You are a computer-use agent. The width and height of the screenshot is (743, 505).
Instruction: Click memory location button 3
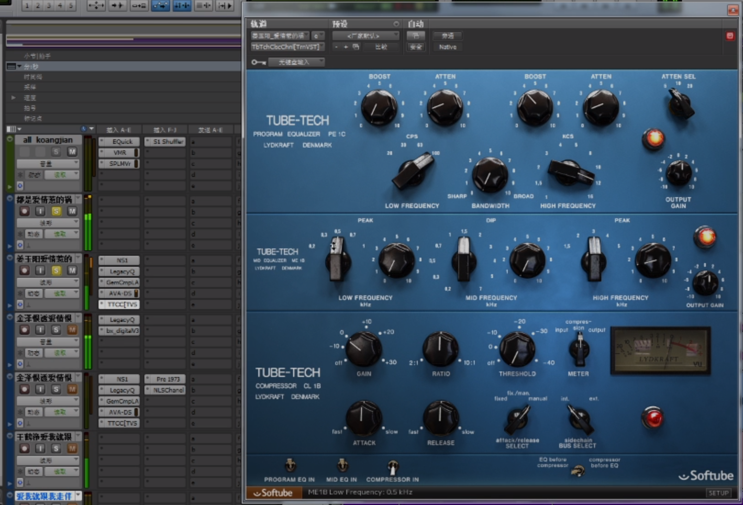49,6
